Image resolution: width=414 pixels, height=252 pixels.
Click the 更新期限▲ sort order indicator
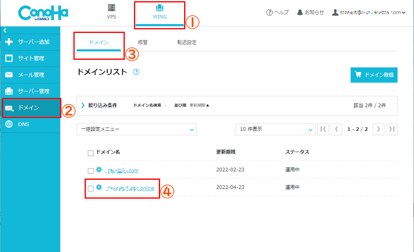coord(199,106)
